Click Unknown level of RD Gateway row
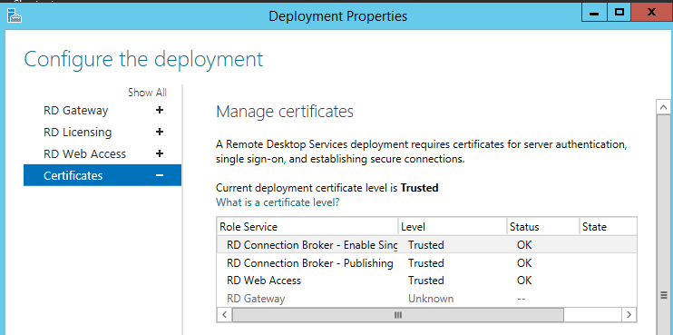The image size is (673, 335). tap(431, 298)
